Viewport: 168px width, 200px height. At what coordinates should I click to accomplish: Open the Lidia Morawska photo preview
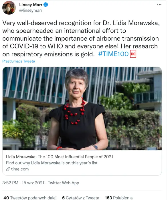pyautogui.click(x=82, y=109)
